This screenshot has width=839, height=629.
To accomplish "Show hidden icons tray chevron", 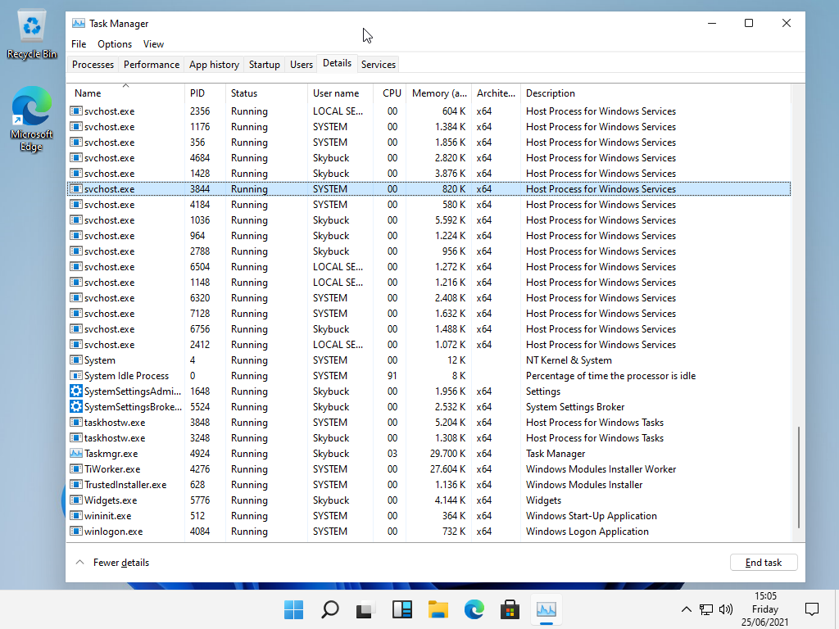I will click(x=687, y=609).
